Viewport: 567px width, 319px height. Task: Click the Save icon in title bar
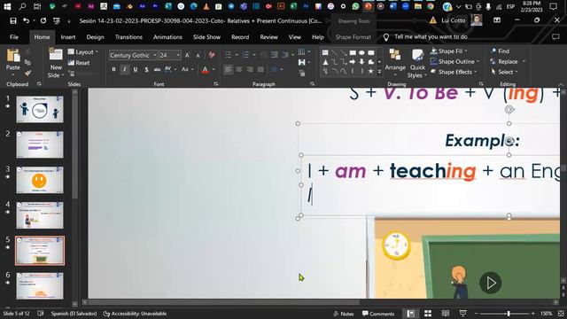coord(13,21)
